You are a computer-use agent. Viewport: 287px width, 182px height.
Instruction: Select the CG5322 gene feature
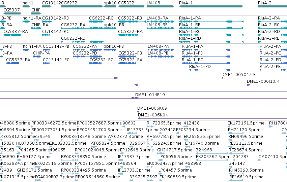pos(131,6)
